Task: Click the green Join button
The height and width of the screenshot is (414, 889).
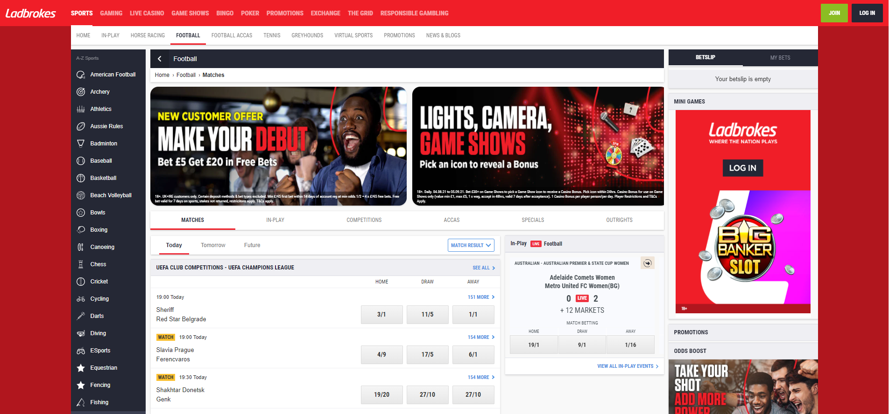Action: [x=834, y=13]
